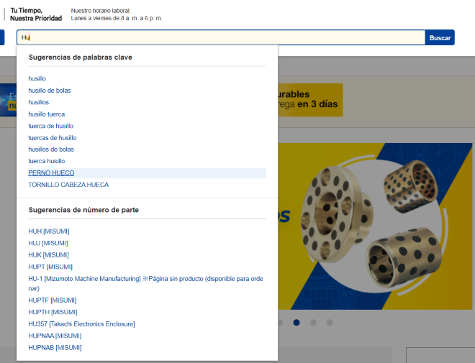This screenshot has height=363, width=475.
Task: Open HU-1 Mizumoto Machine Manufacturing entry
Action: (x=144, y=278)
